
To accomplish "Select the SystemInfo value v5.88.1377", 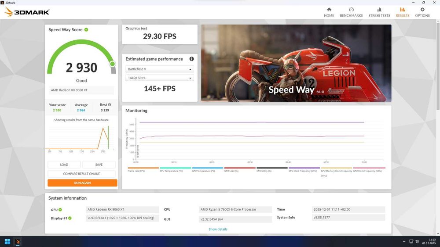I will point(348,217).
